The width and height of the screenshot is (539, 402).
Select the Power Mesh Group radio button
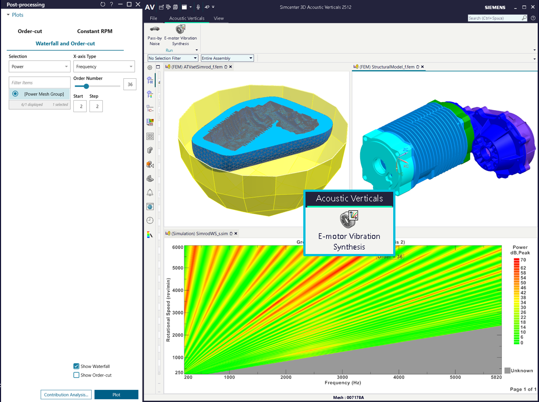[15, 94]
